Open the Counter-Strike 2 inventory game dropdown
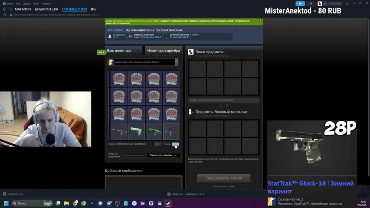 pyautogui.click(x=143, y=62)
